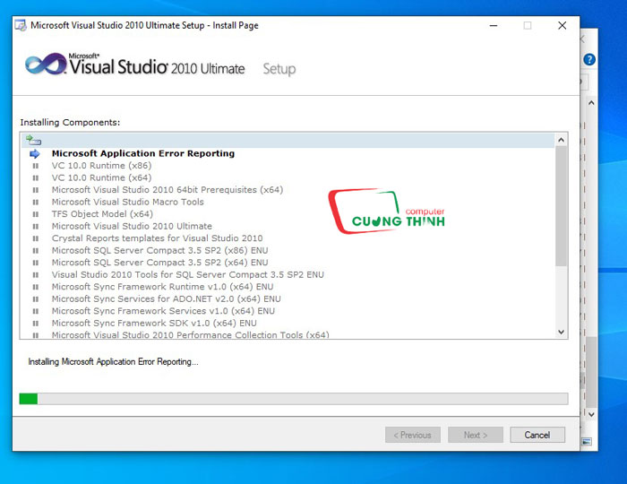This screenshot has height=484, width=627.
Task: Click the blue help icon in the background window
Action: click(589, 59)
